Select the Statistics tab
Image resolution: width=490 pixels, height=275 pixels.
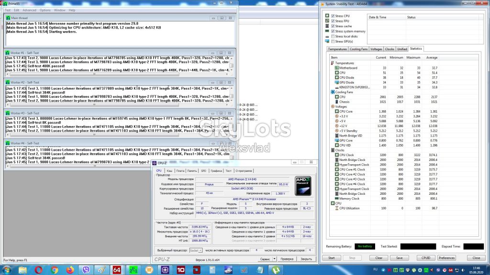(x=416, y=49)
